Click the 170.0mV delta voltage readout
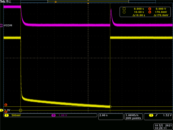The width and height of the screenshot is (173, 130). [x=161, y=15]
